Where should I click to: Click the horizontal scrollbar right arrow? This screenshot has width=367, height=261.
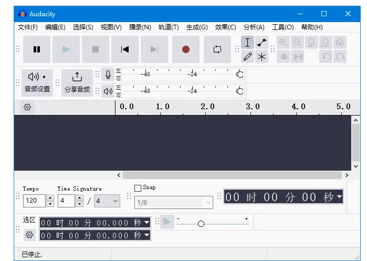(347, 175)
